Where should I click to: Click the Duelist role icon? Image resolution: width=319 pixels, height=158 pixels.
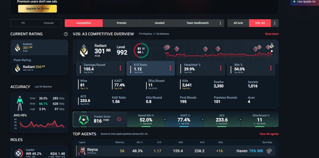pos(18,153)
